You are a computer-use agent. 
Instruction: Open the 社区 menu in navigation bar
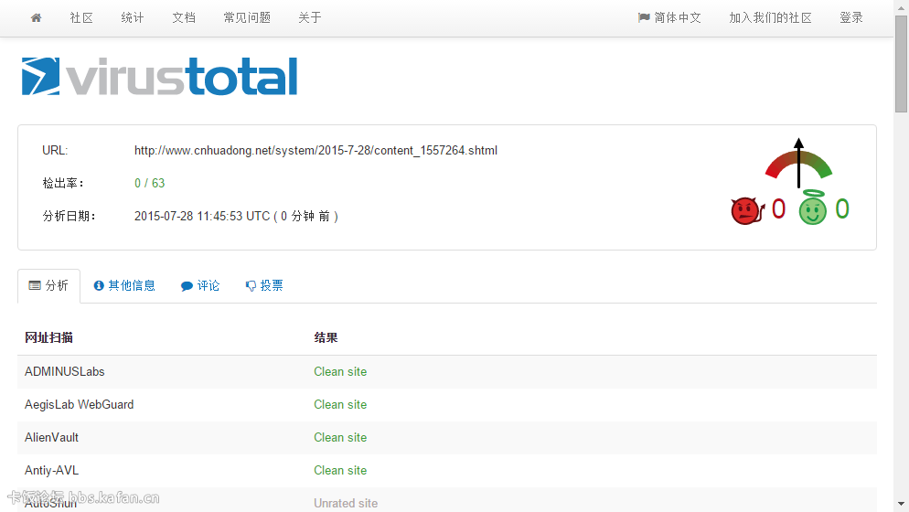[81, 18]
